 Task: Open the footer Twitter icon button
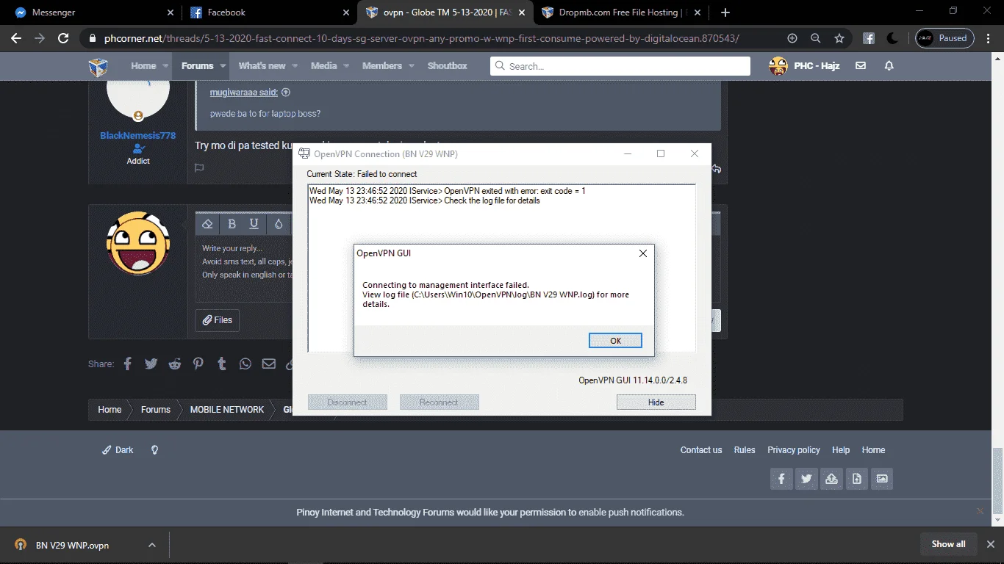coord(806,479)
